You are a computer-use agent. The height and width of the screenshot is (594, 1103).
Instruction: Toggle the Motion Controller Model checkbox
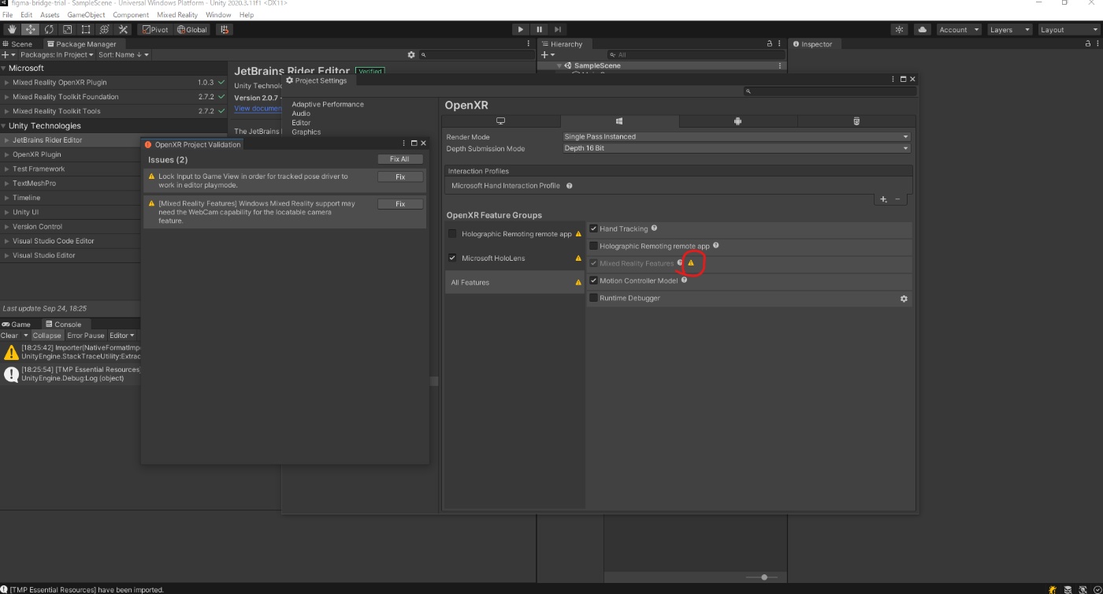[594, 280]
